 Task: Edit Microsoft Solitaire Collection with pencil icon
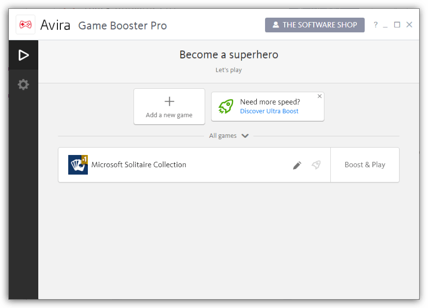click(x=297, y=165)
